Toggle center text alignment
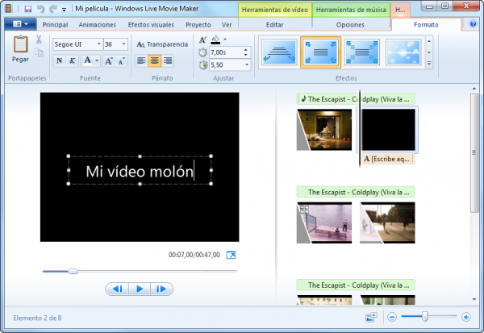 point(154,60)
